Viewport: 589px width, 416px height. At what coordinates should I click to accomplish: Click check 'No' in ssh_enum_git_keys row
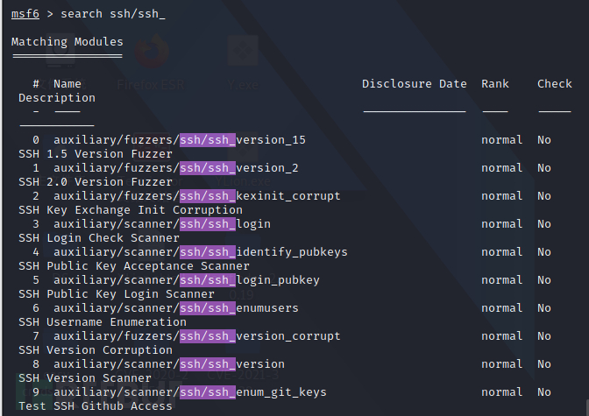(544, 392)
